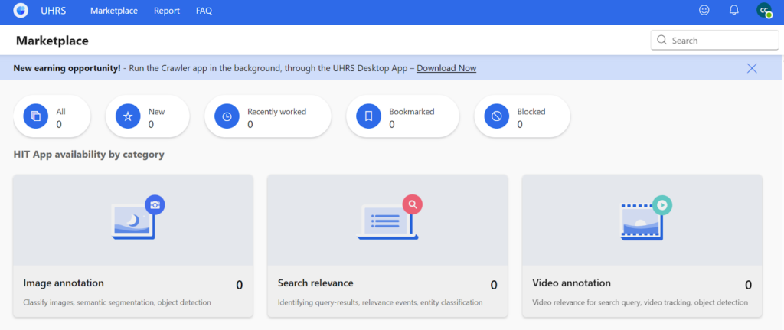This screenshot has height=330, width=784.
Task: Open the Image annotation category card
Action: coord(133,245)
